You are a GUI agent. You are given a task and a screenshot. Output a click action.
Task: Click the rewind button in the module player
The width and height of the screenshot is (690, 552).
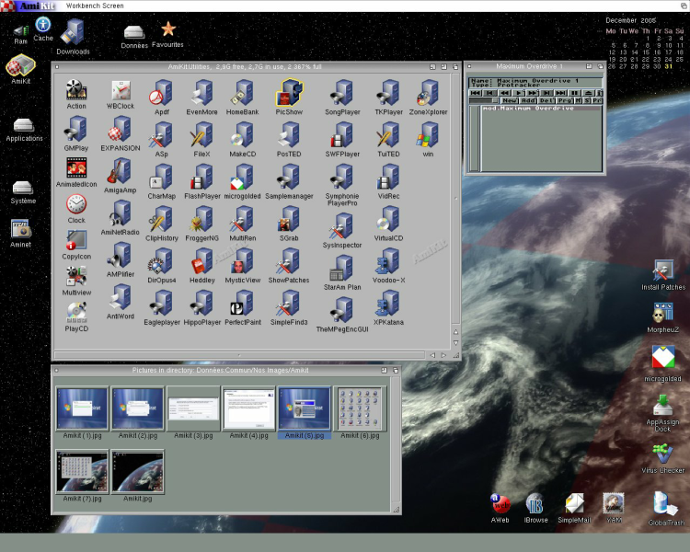click(504, 93)
